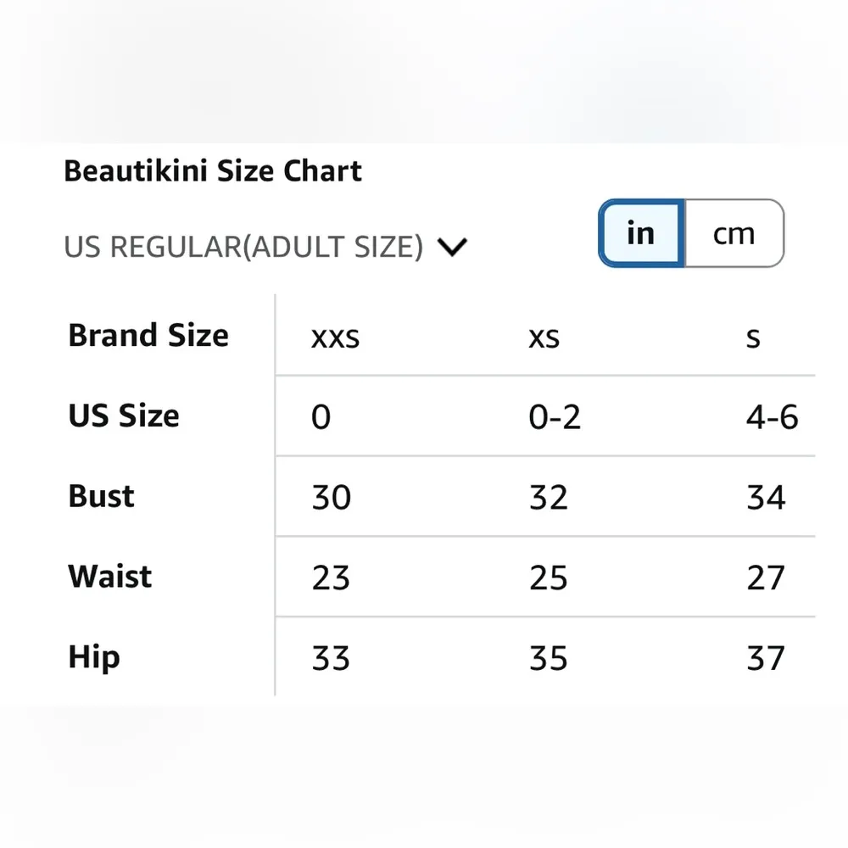This screenshot has width=848, height=848.
Task: Click US size 0-2 cell
Action: click(555, 417)
